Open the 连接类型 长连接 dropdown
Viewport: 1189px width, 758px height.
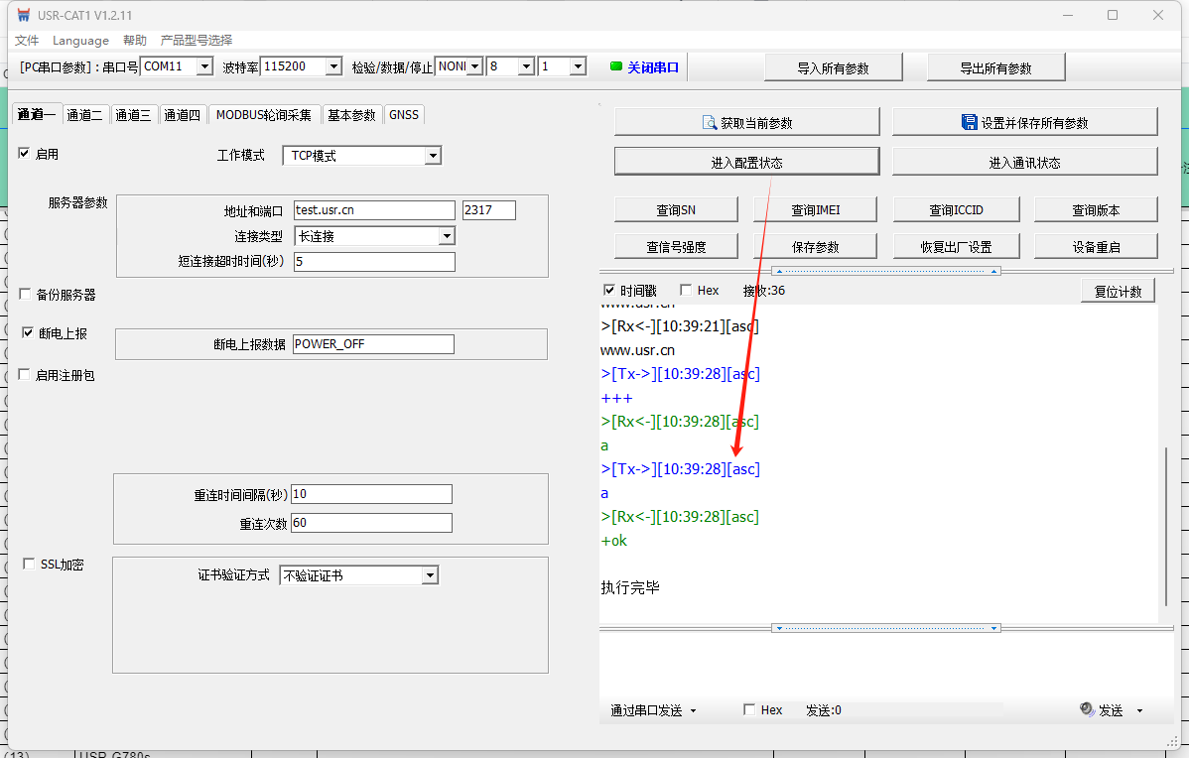coord(446,236)
